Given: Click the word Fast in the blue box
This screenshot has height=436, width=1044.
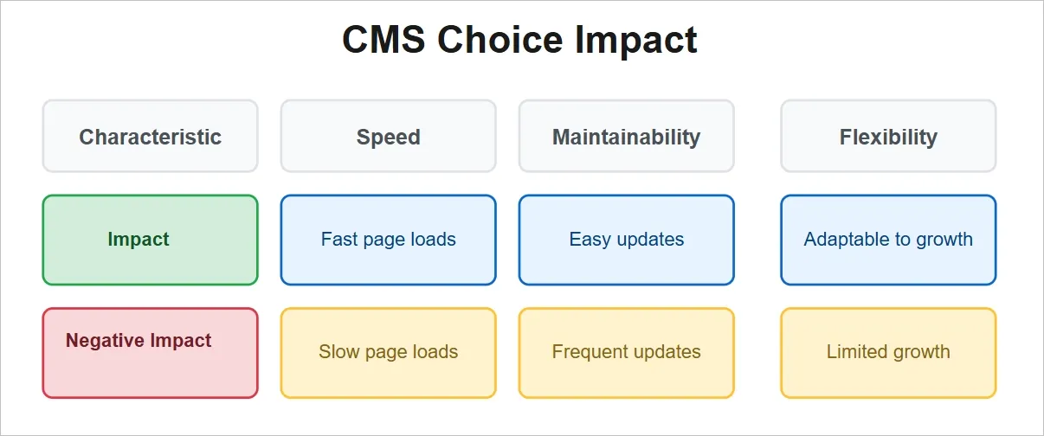Looking at the screenshot, I should (x=338, y=240).
